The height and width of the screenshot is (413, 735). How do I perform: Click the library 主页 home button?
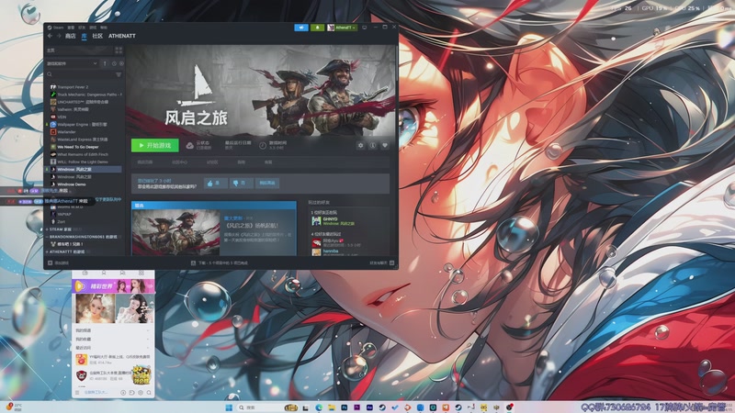79,50
